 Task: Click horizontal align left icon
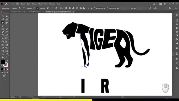(66, 8)
